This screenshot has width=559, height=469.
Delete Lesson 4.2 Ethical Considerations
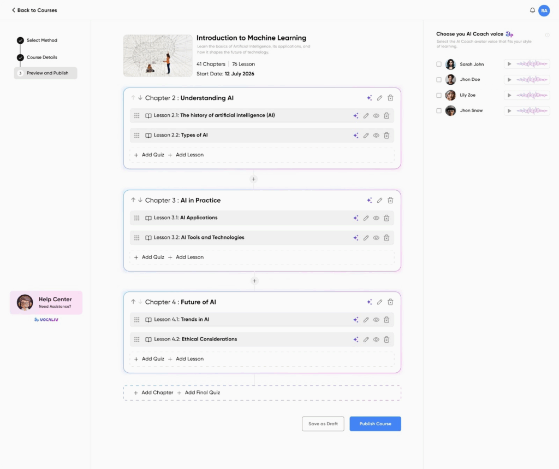tap(386, 339)
